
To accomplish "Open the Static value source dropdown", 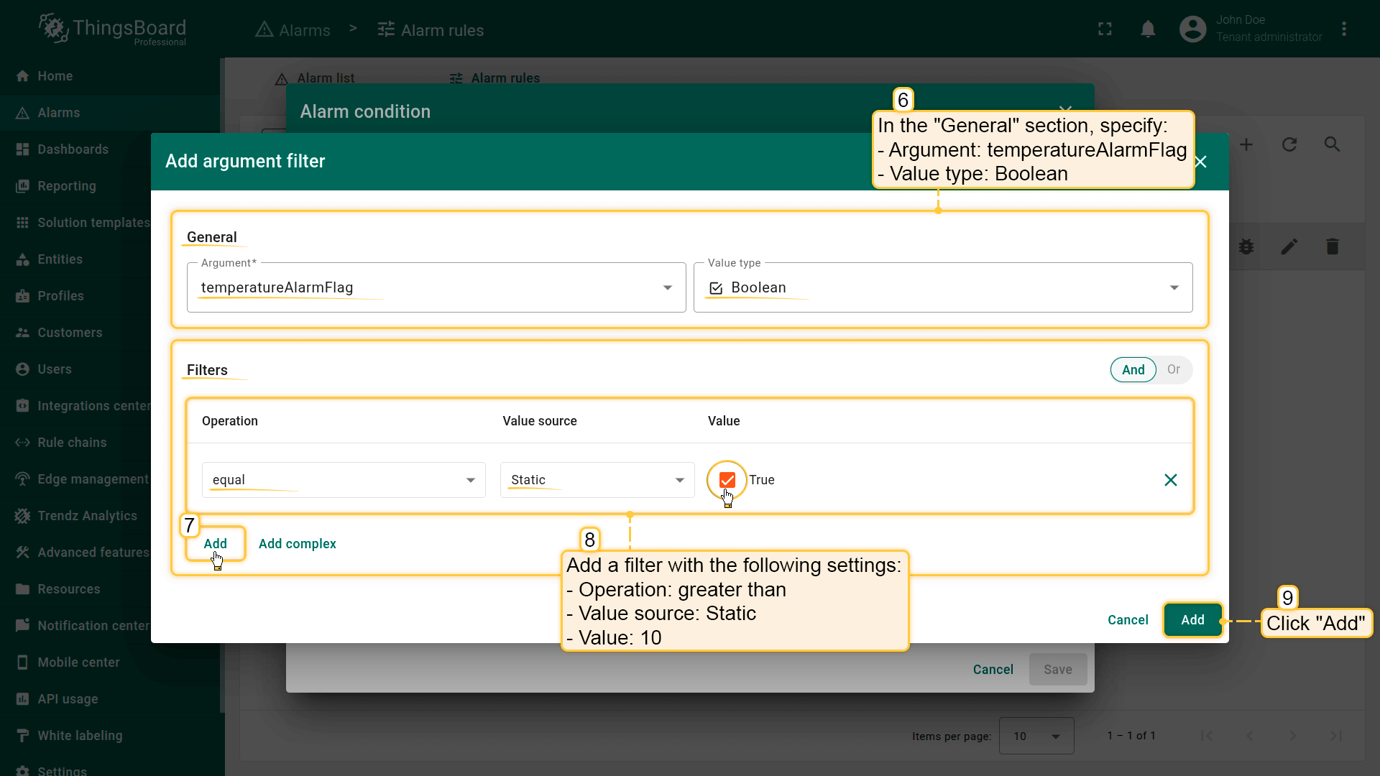I will click(x=597, y=480).
